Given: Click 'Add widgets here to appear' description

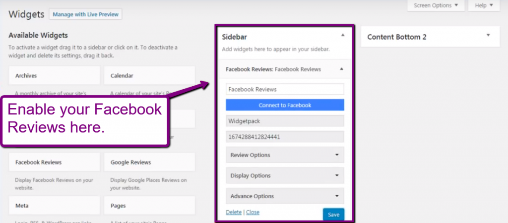Looking at the screenshot, I should pos(276,50).
